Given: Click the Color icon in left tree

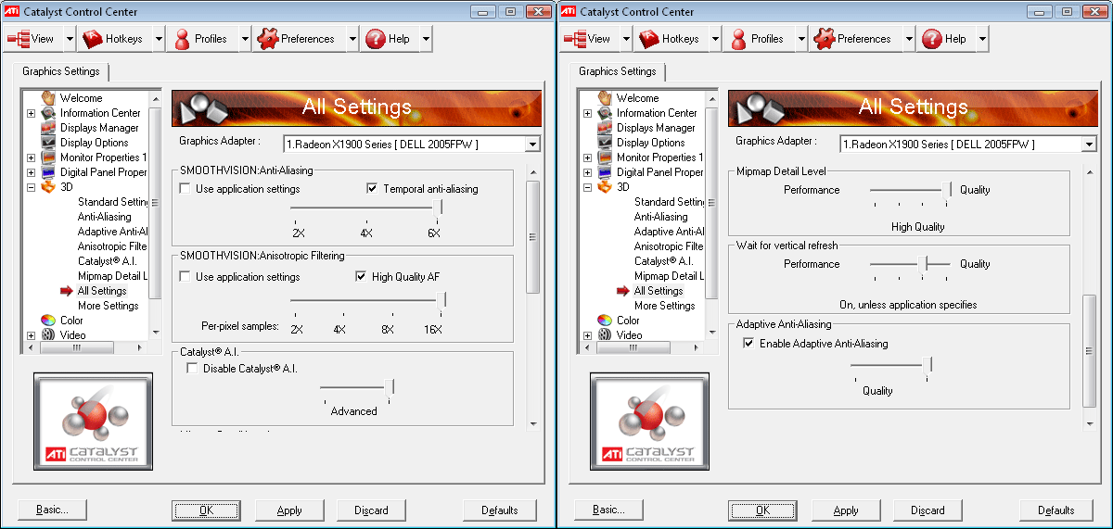Looking at the screenshot, I should (48, 320).
